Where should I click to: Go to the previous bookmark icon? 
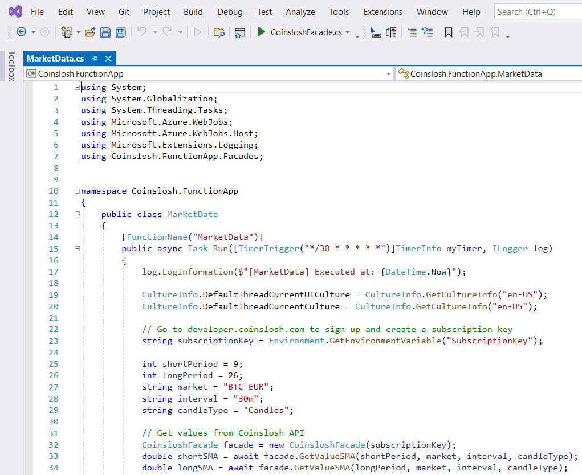tap(464, 32)
